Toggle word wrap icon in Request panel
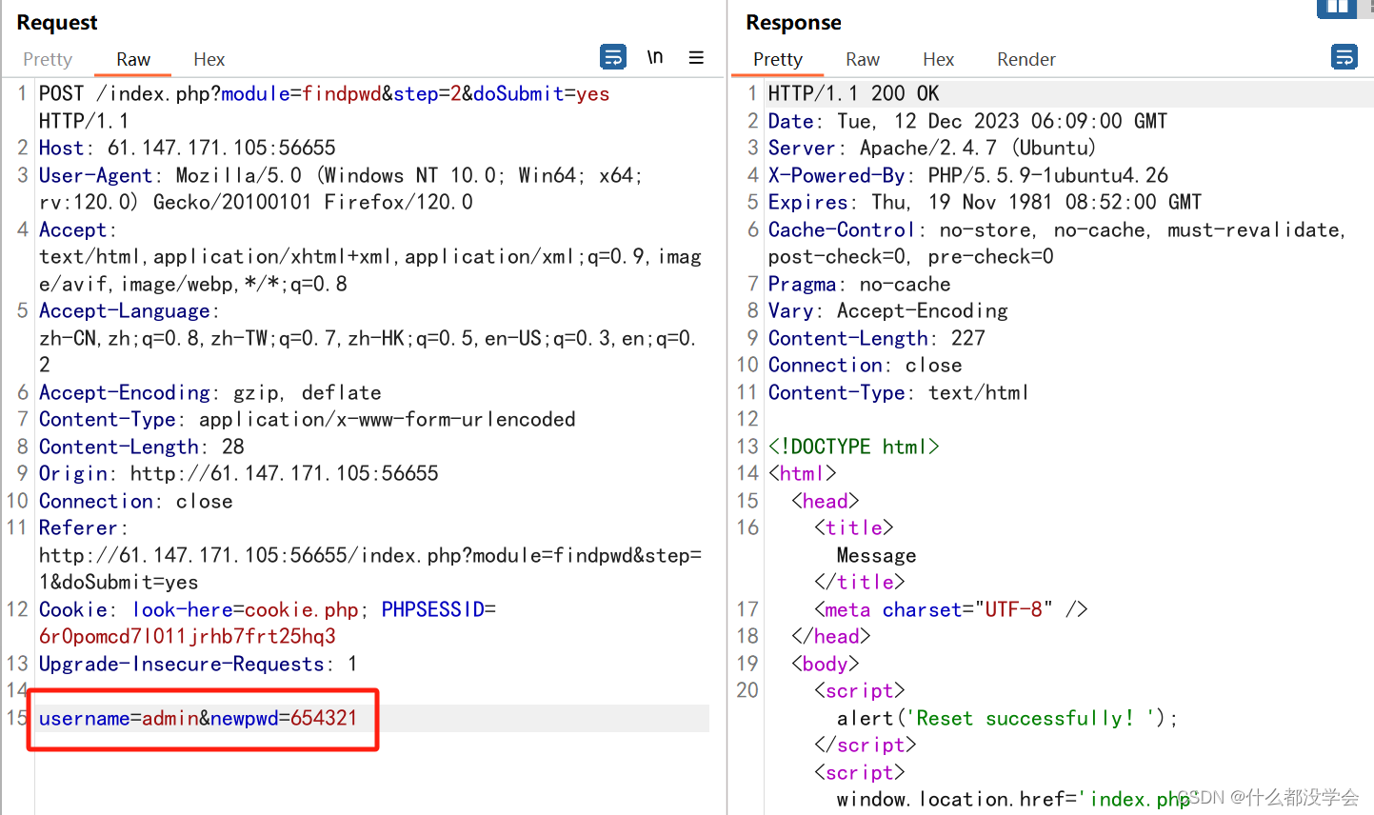Viewport: 1374px width, 815px height. (x=613, y=57)
